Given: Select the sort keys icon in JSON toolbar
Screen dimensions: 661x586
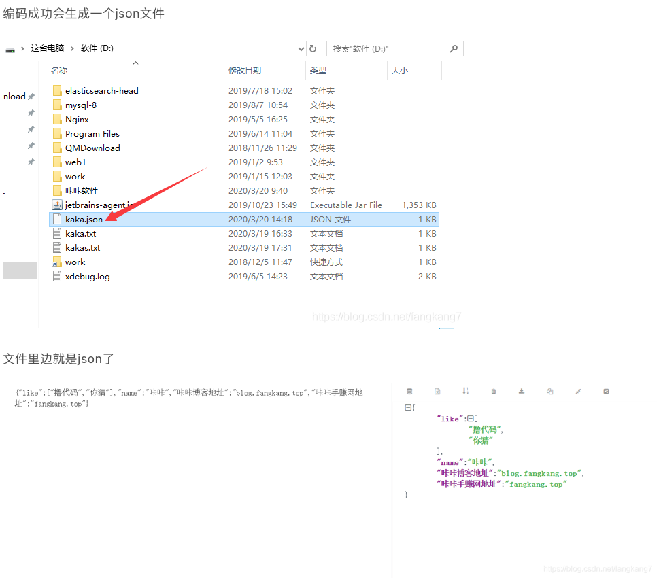Looking at the screenshot, I should (465, 392).
